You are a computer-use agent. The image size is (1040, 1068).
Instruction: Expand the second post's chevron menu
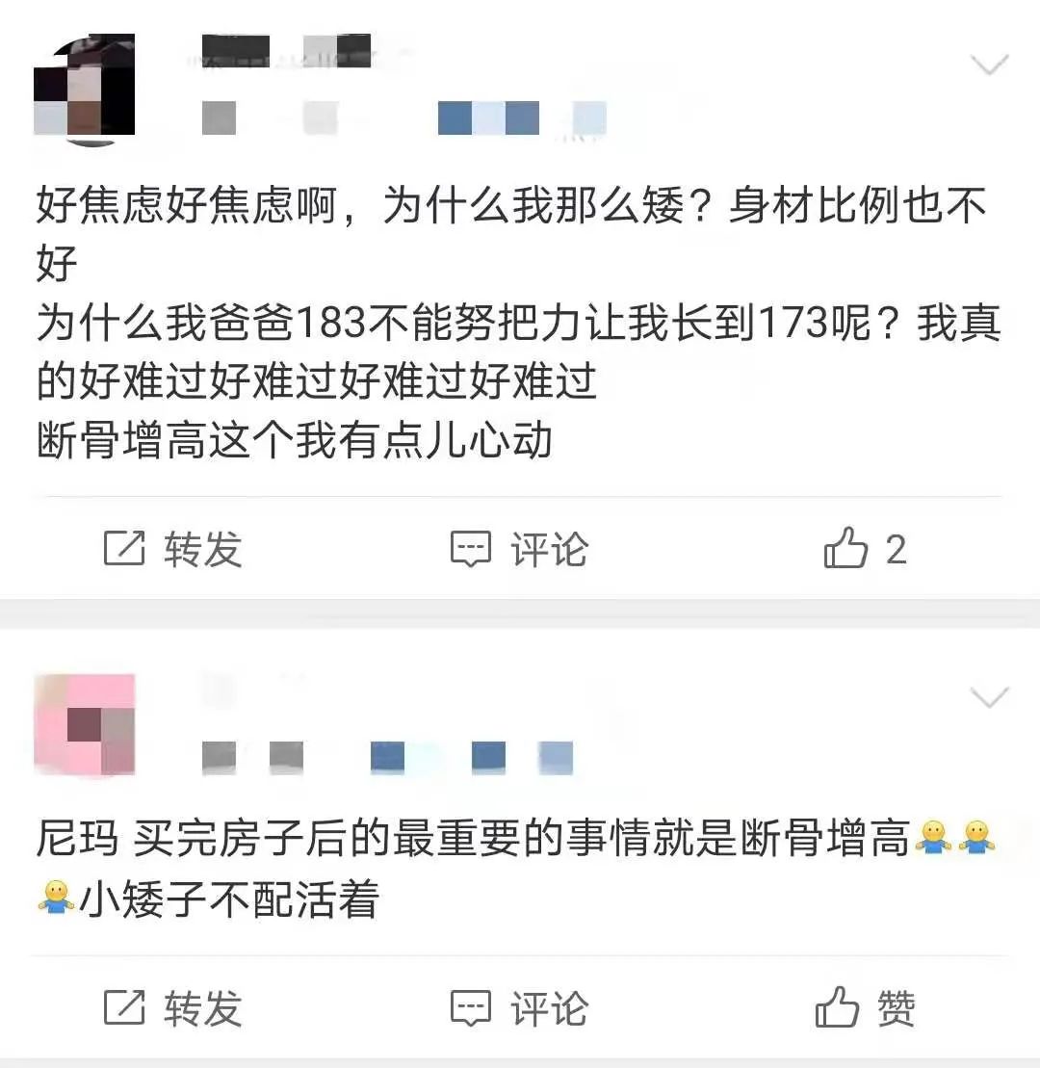click(989, 697)
